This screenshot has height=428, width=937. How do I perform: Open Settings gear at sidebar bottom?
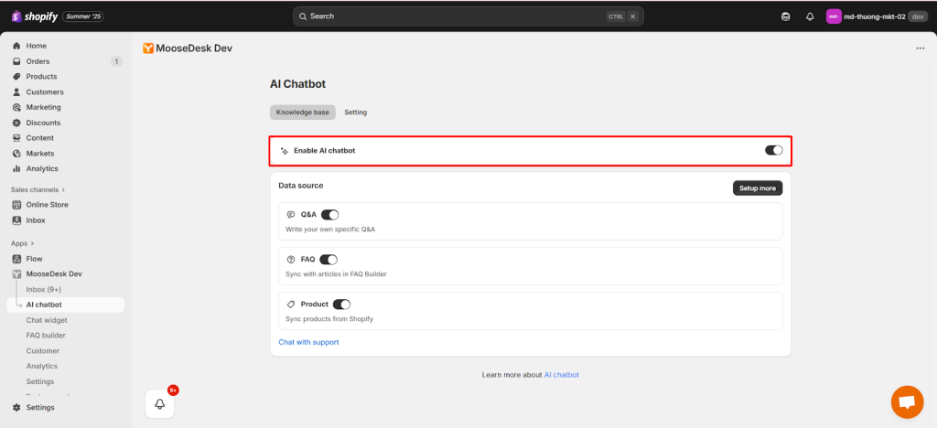39,407
